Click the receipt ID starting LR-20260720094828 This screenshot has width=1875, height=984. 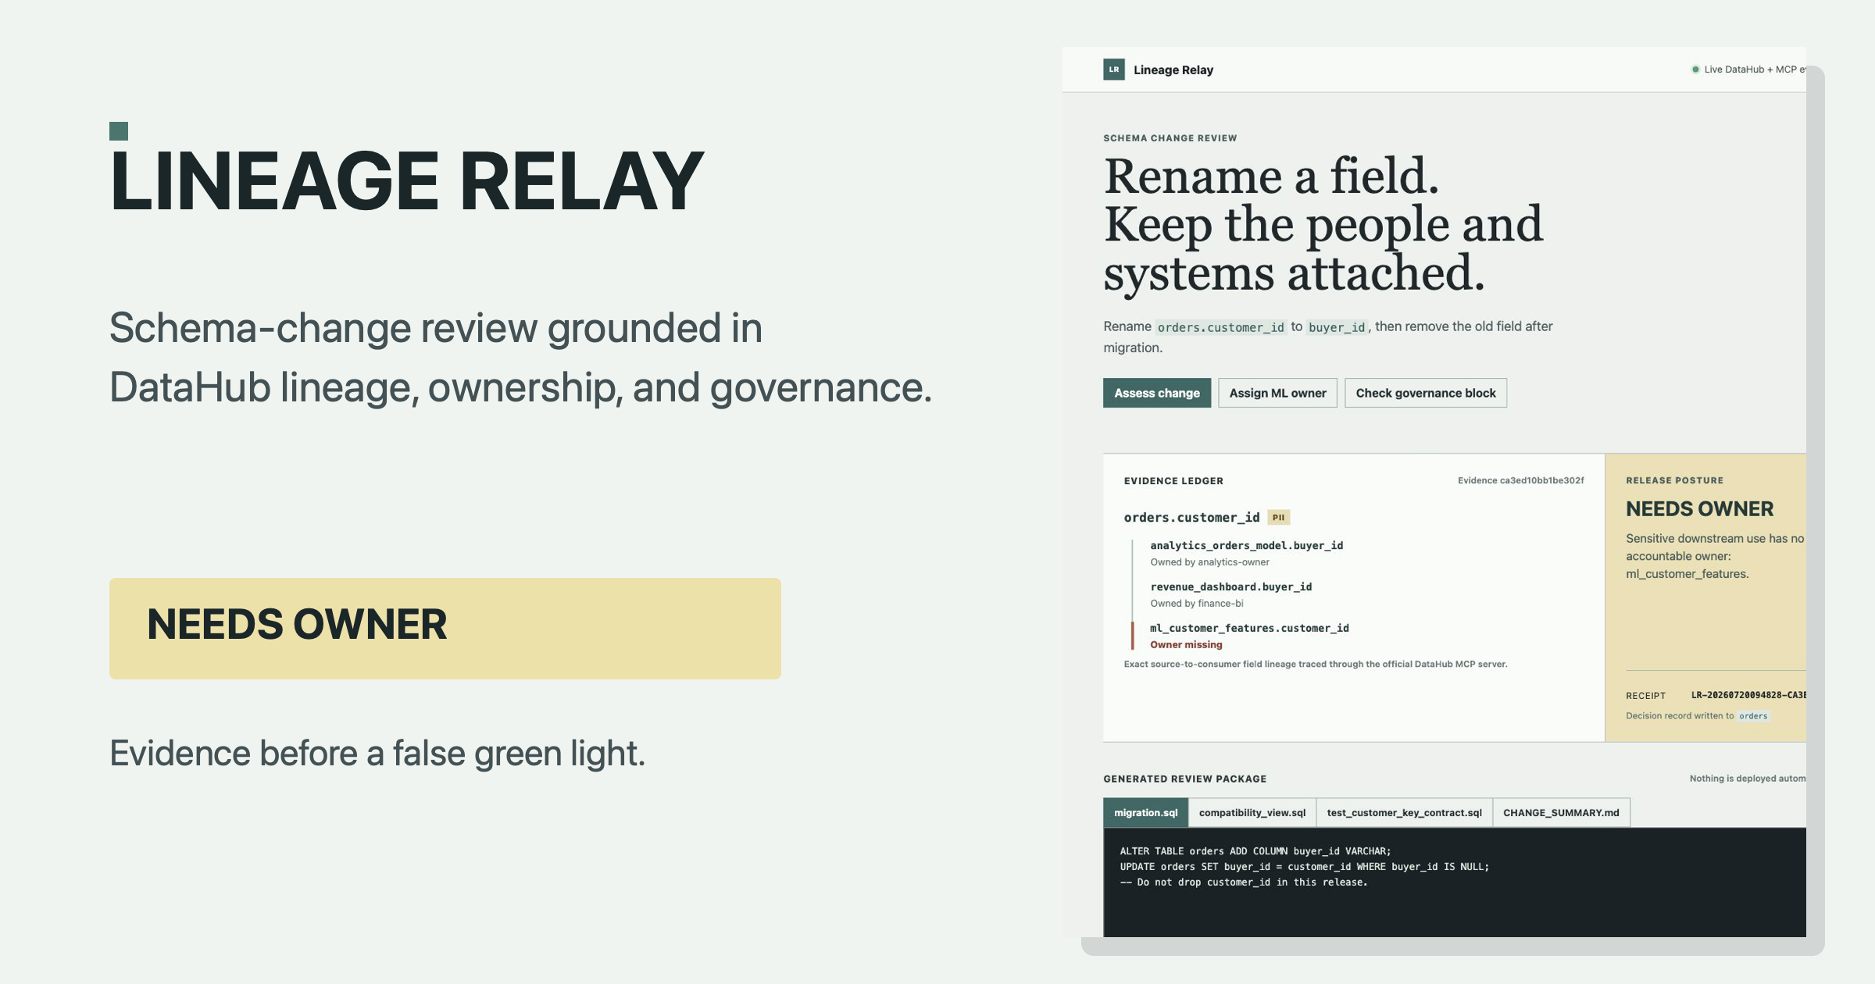(x=1748, y=695)
